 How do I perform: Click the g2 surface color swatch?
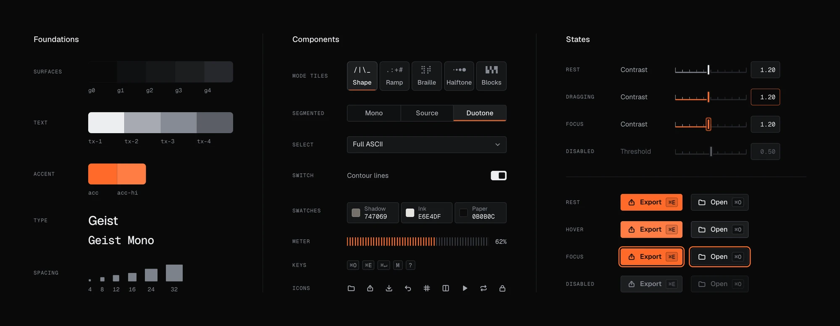pyautogui.click(x=160, y=72)
